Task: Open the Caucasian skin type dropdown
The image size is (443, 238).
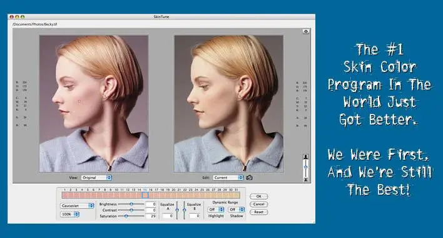Action: tap(77, 206)
